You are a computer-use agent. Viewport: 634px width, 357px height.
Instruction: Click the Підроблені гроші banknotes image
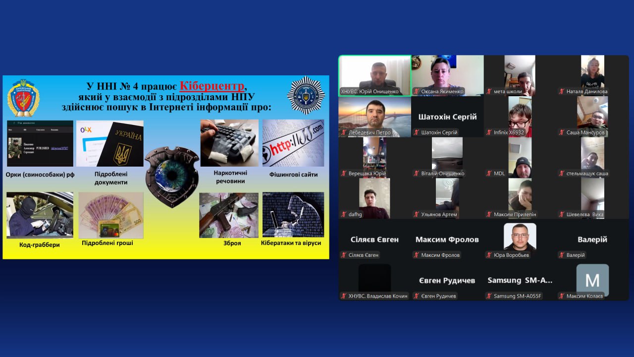tap(111, 215)
